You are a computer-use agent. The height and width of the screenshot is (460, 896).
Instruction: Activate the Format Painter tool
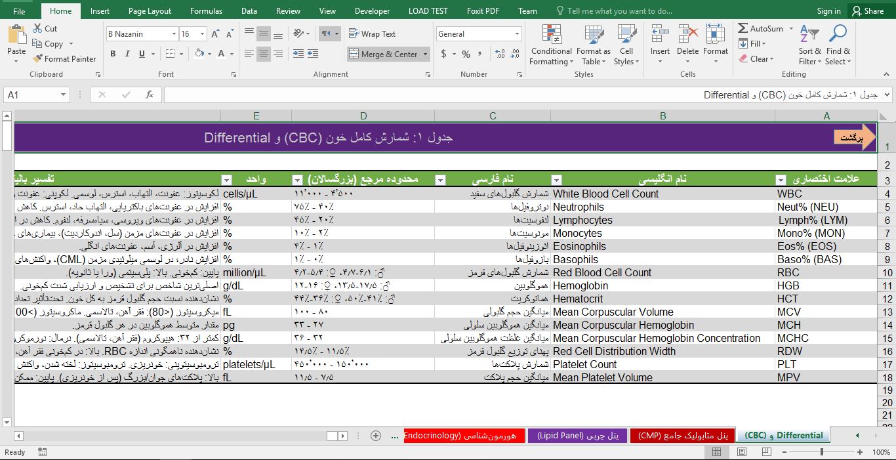click(x=64, y=58)
